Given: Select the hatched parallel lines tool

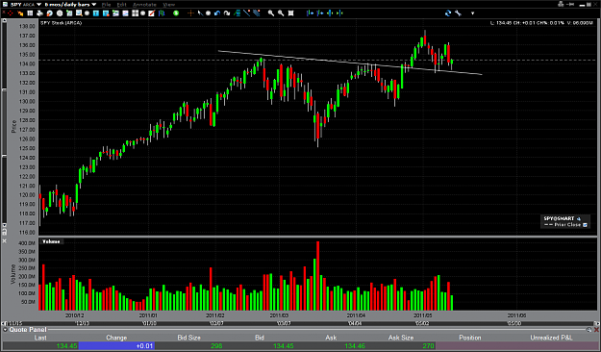Looking at the screenshot, I should pyautogui.click(x=256, y=13).
